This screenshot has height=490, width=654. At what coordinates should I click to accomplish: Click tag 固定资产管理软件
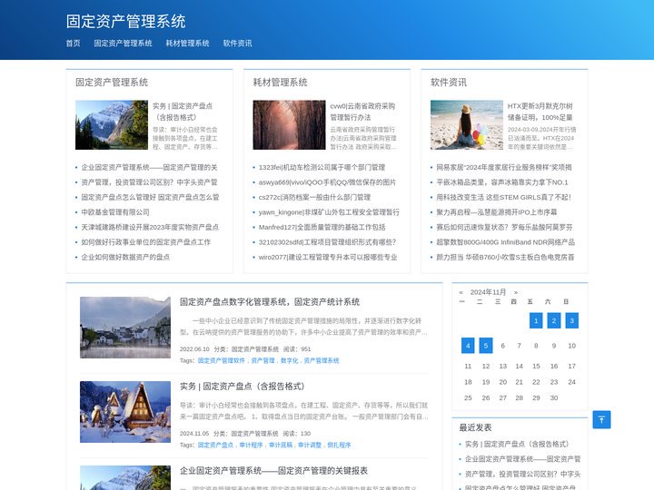click(x=221, y=360)
